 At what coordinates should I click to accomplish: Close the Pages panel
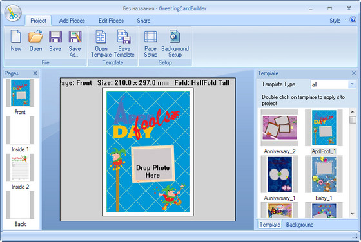[35, 73]
